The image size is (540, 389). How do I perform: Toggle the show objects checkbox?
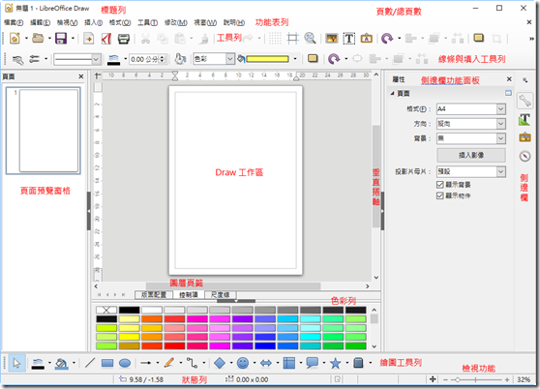(x=439, y=195)
